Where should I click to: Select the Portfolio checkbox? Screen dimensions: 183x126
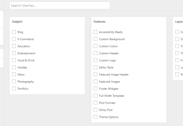point(14,89)
